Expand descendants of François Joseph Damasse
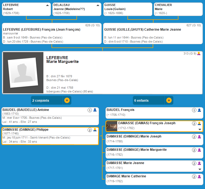The width and height of the screenshot is (205, 189). (200, 130)
